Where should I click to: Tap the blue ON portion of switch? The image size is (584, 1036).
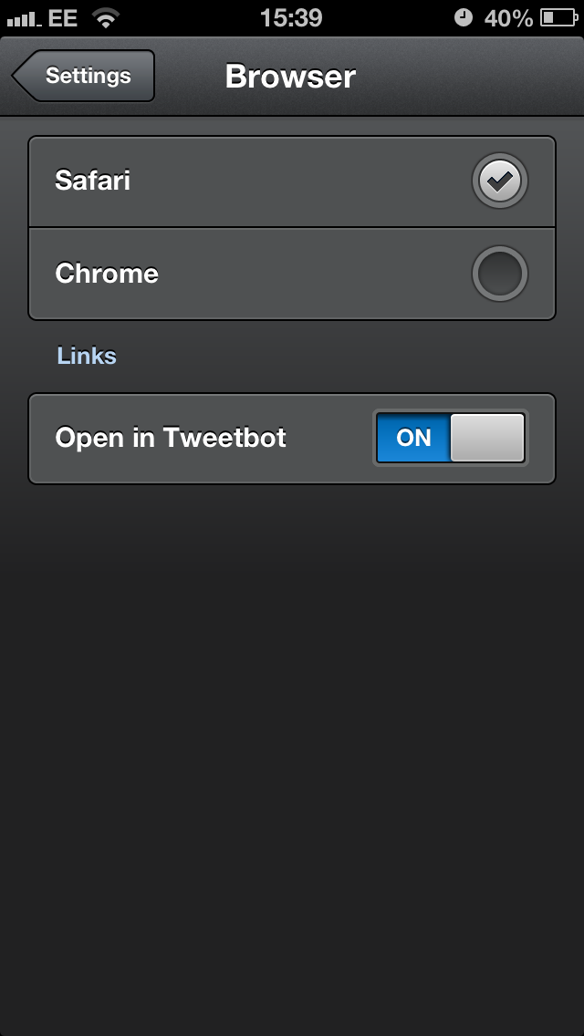click(413, 438)
